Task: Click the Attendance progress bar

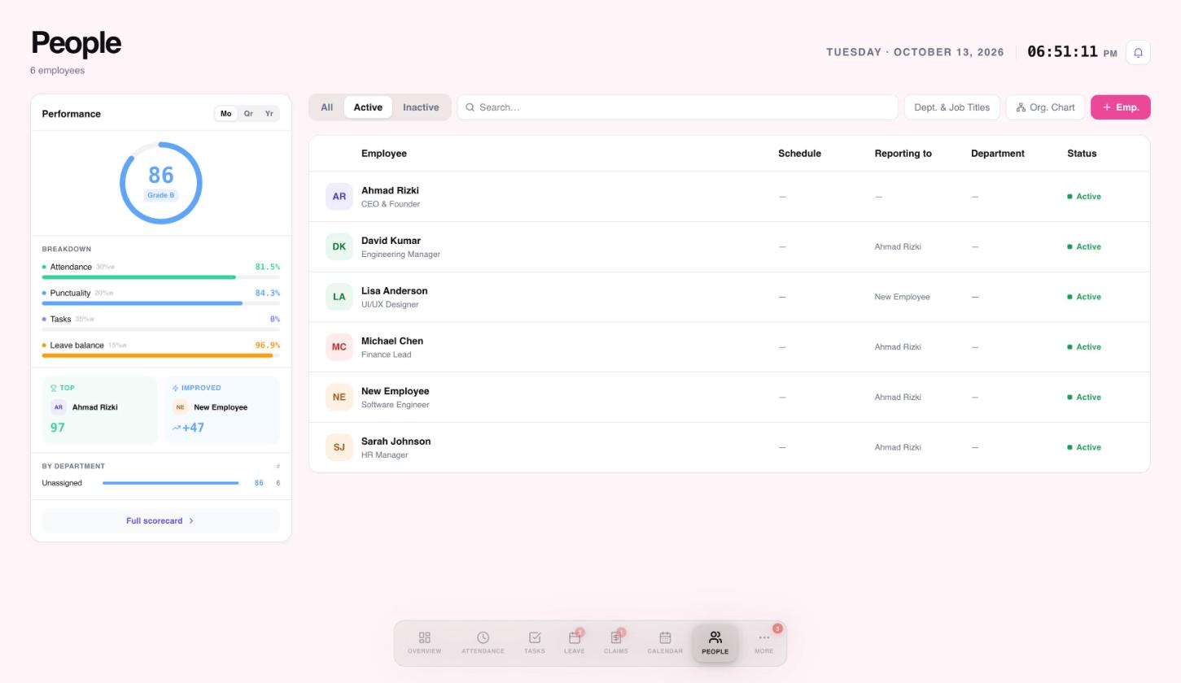Action: point(160,277)
